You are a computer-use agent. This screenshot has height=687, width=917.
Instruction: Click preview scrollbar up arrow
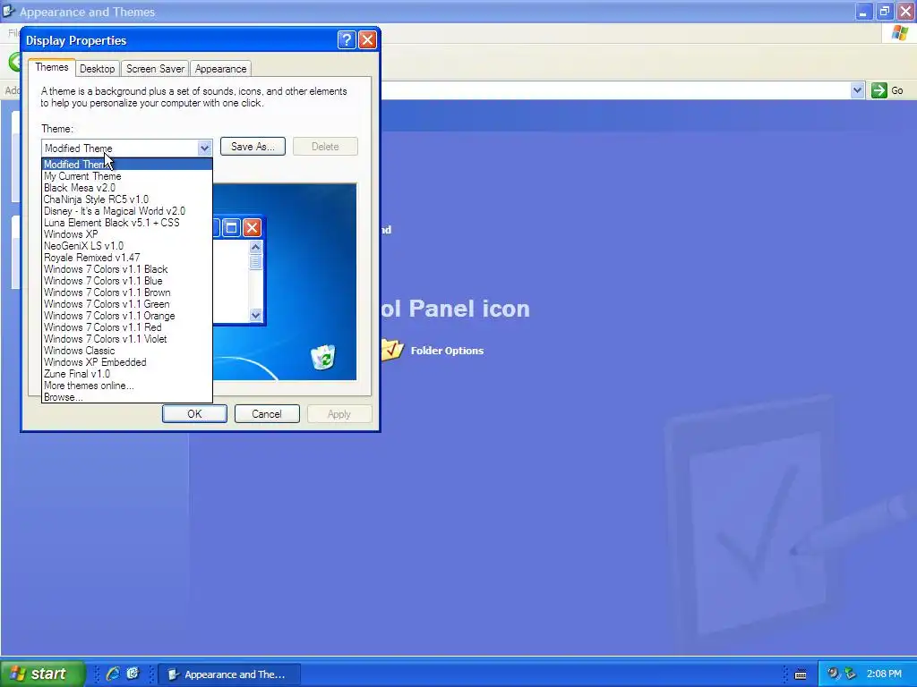coord(255,247)
